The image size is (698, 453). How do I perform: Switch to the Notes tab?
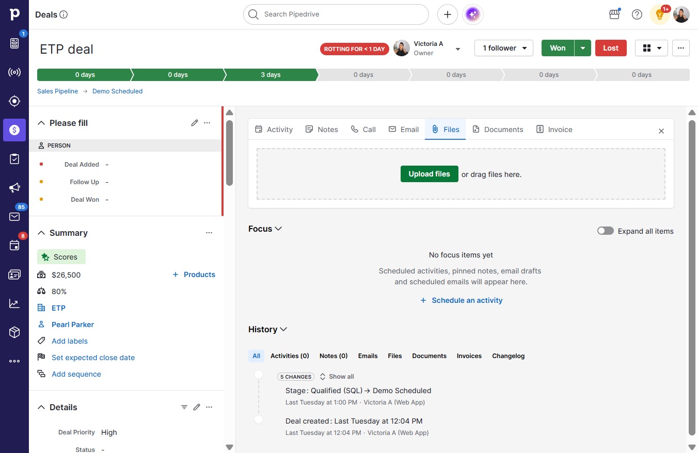tap(322, 130)
